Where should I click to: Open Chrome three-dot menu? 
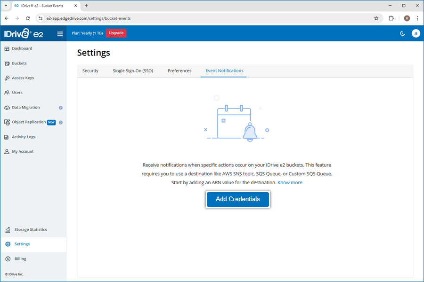coord(417,18)
